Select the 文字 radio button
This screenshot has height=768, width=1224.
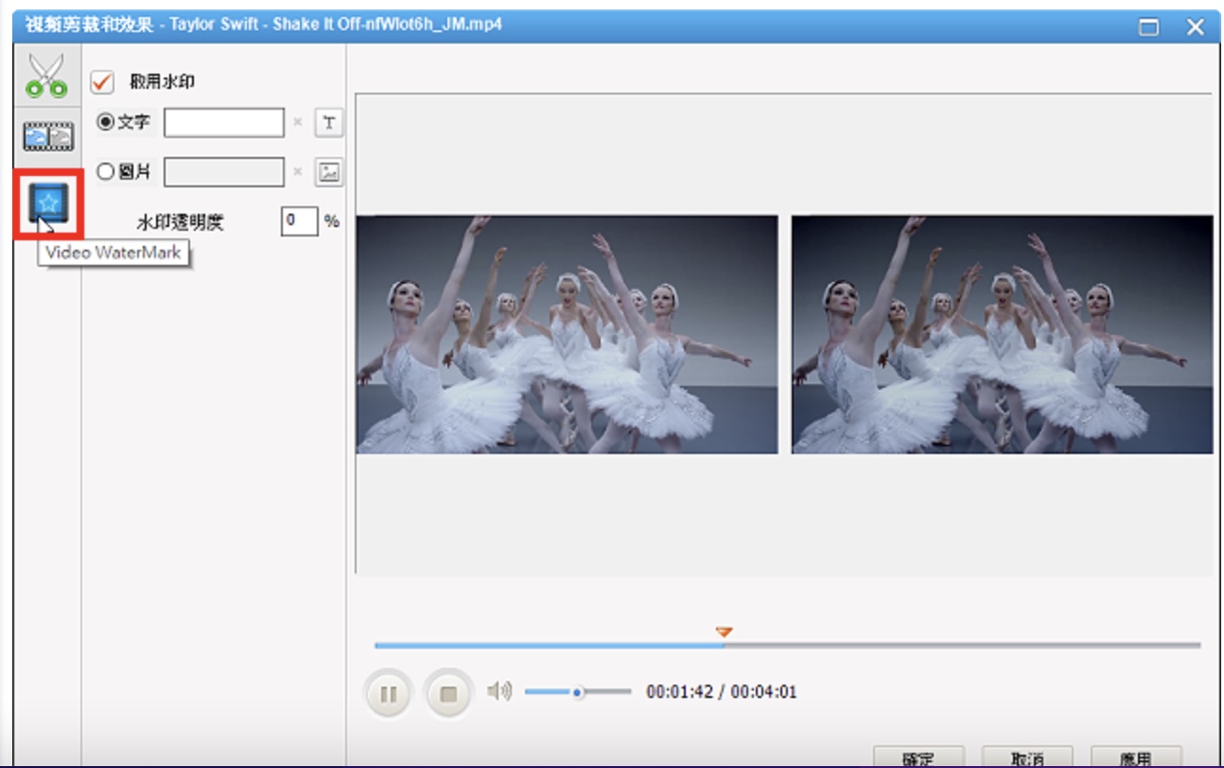tap(106, 122)
